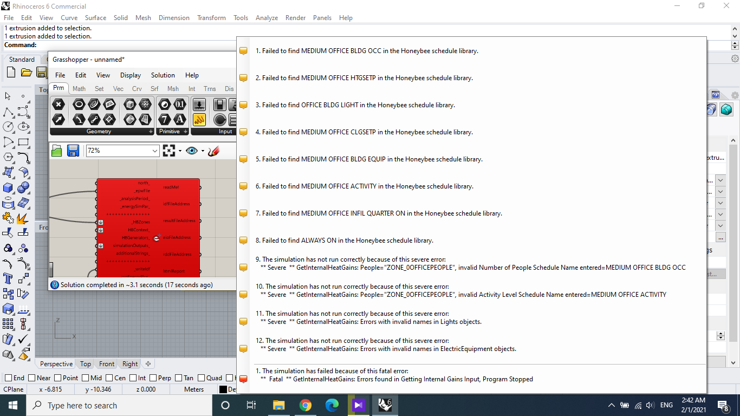Add viewport tab plus button
Viewport: 740px width, 416px height.
point(148,364)
